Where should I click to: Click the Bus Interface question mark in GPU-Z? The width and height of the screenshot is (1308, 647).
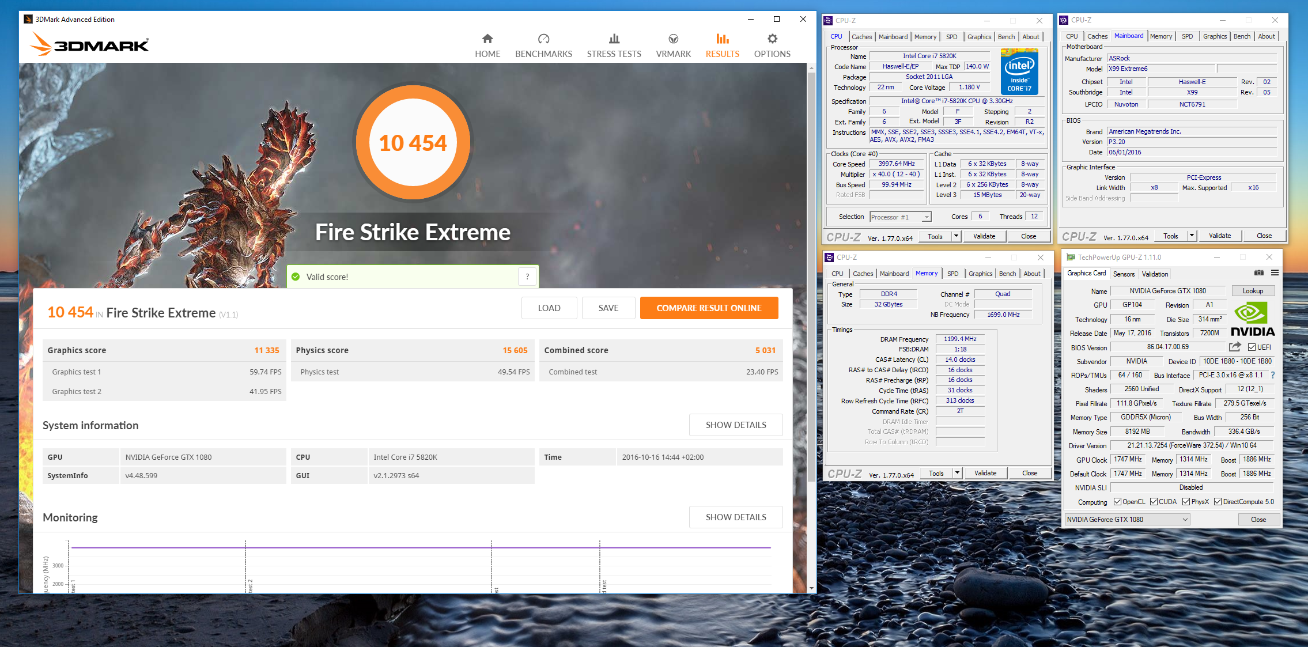tap(1273, 375)
